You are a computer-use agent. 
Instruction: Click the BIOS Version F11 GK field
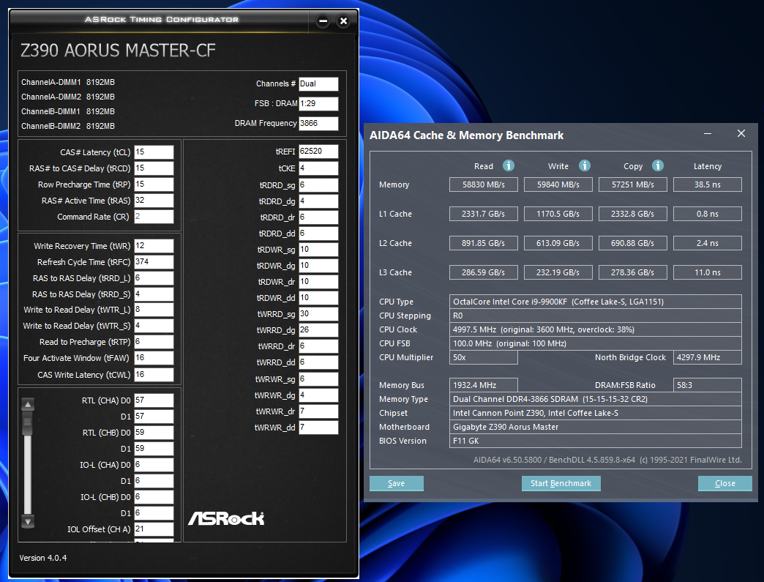point(596,441)
